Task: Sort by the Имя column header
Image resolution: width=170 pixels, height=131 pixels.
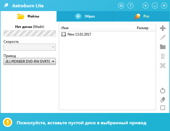Action: coord(65,28)
